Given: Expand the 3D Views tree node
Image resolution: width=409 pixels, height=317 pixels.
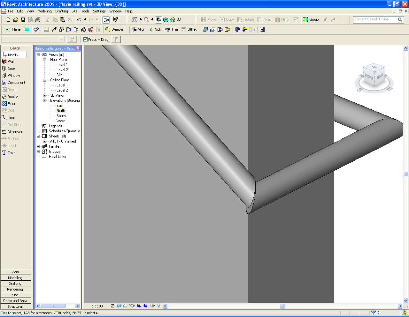Looking at the screenshot, I should pyautogui.click(x=44, y=95).
